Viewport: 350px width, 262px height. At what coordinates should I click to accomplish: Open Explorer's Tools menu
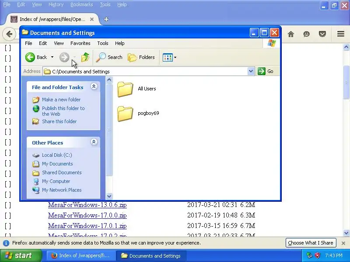coord(103,43)
